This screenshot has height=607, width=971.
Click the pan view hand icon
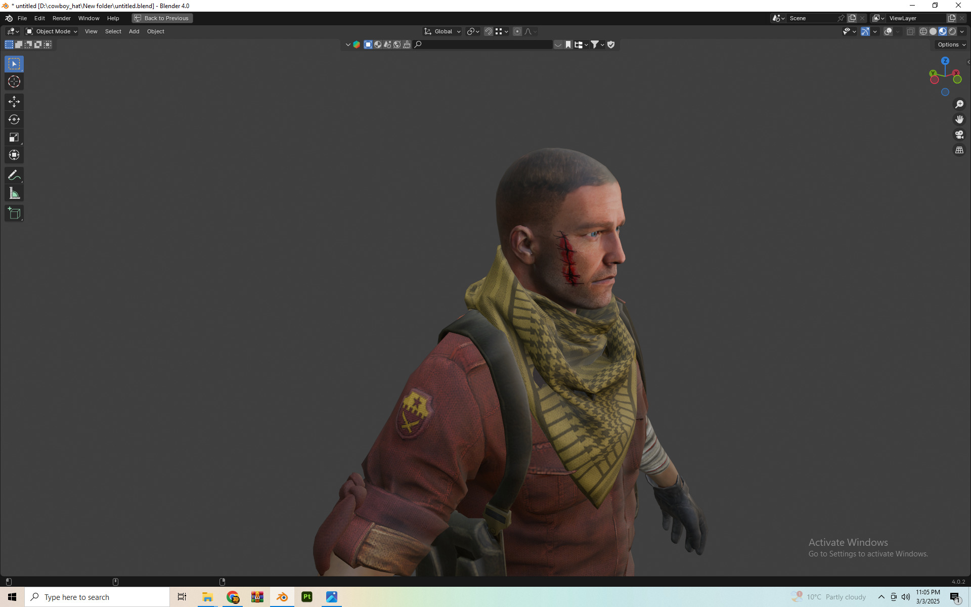(x=959, y=119)
